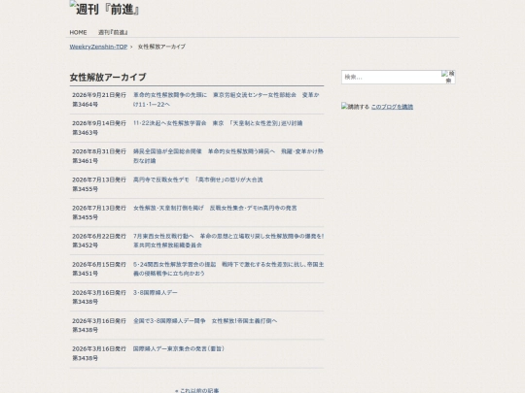The image size is (525, 393).
Task: Open article 国際婦人デー東京集会の発言
Action: pos(179,348)
